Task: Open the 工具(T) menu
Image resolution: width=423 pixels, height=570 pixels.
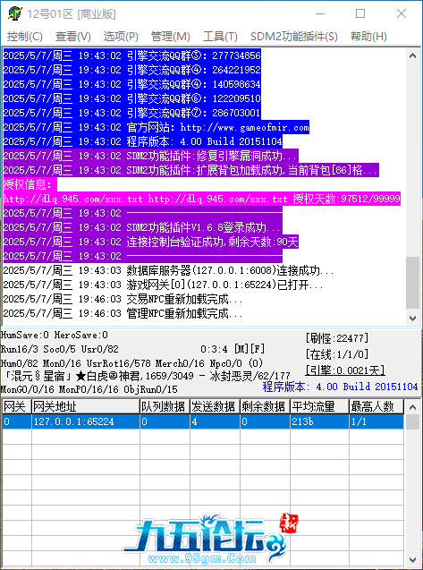Action: tap(220, 37)
